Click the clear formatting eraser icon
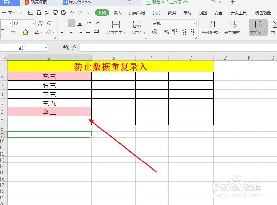The image size is (277, 205). [x=49, y=31]
